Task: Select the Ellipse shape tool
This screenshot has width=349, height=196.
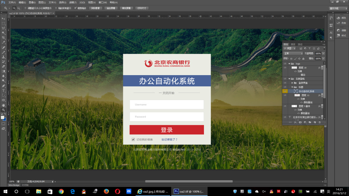Action: pos(3,100)
